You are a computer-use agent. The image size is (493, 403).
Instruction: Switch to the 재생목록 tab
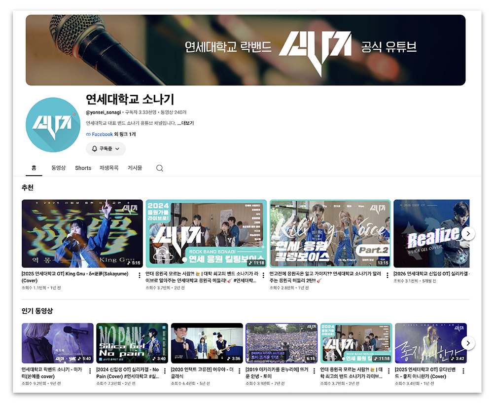(109, 168)
